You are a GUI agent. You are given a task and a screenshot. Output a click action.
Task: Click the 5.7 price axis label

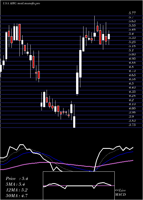coord(131,17)
